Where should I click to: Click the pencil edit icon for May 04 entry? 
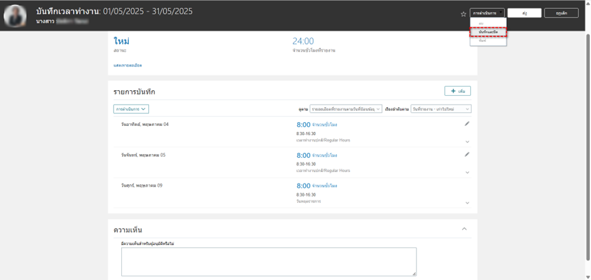tap(467, 124)
